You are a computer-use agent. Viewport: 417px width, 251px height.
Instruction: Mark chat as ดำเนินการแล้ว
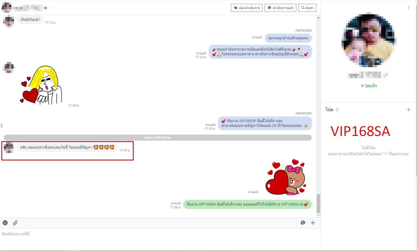point(281,8)
